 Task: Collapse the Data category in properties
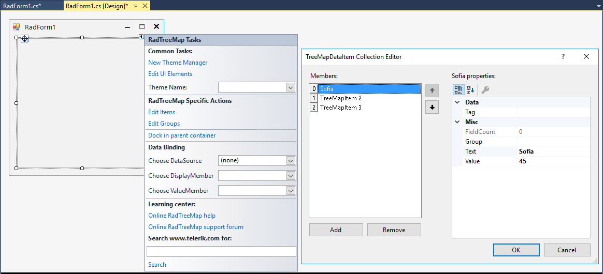[x=457, y=102]
